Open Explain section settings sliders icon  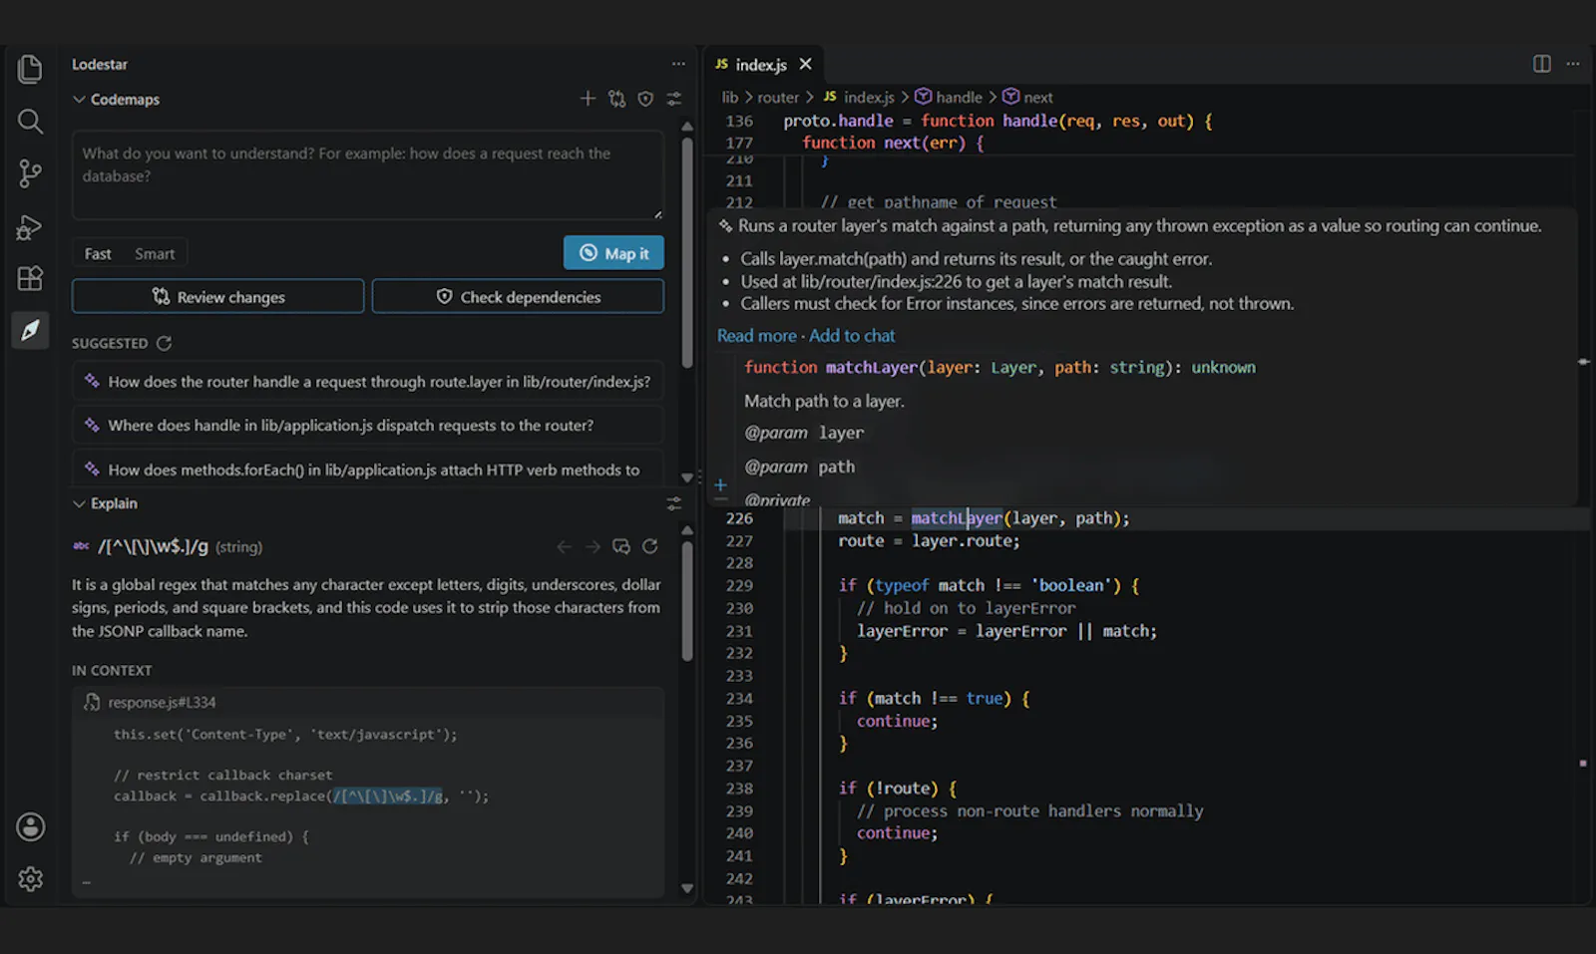click(674, 503)
